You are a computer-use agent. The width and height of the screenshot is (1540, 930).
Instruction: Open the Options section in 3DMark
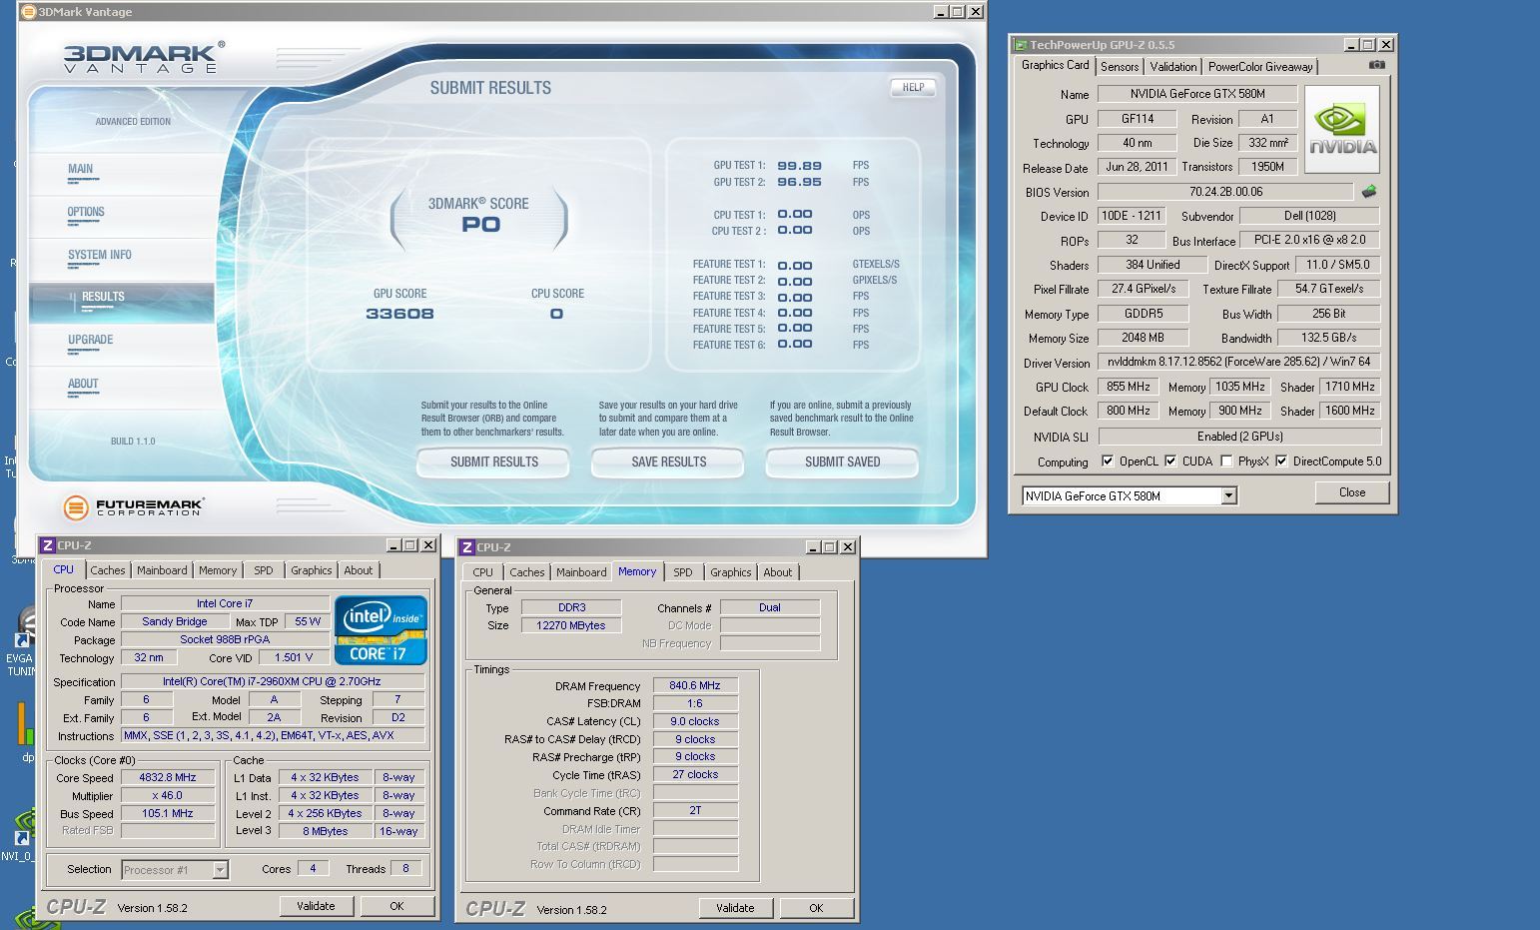pyautogui.click(x=86, y=212)
